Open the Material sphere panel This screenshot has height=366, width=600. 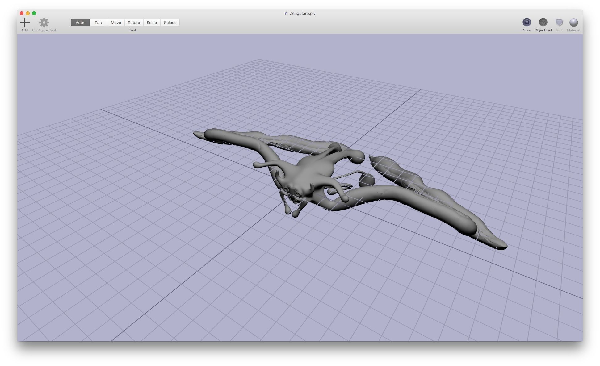coord(573,22)
